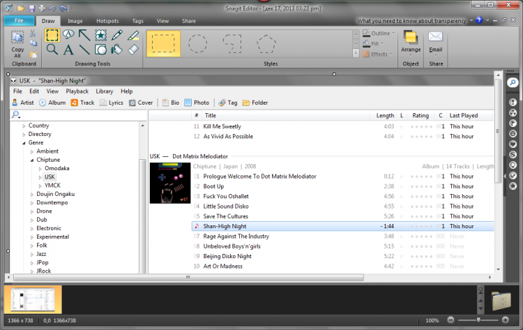Expand the Styles gallery more arrow
This screenshot has width=523, height=330.
[x=356, y=53]
